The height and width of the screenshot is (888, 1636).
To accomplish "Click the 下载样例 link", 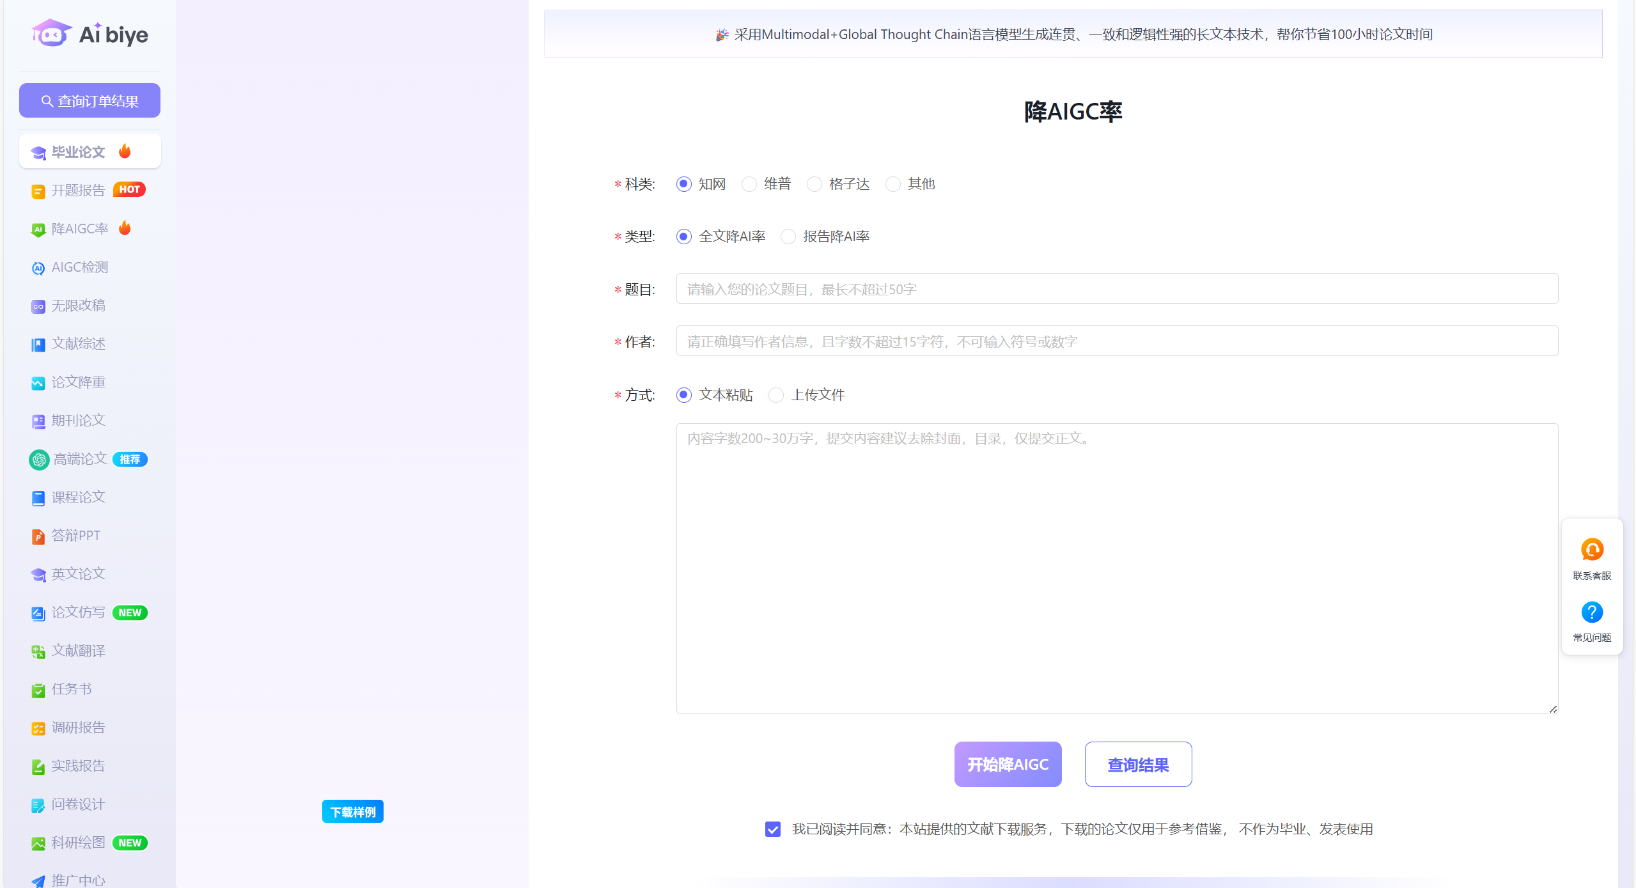I will 352,811.
